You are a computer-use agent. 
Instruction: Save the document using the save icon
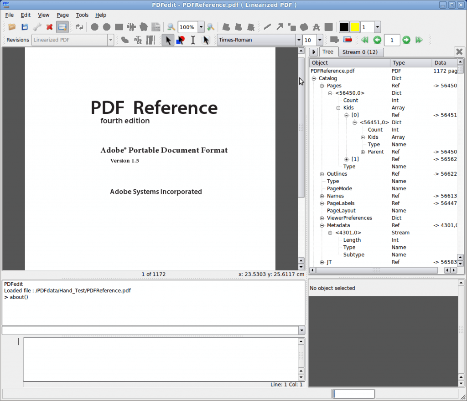[25, 27]
